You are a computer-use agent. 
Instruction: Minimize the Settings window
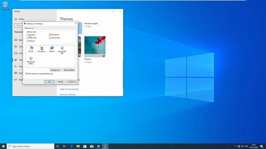pyautogui.click(x=107, y=11)
